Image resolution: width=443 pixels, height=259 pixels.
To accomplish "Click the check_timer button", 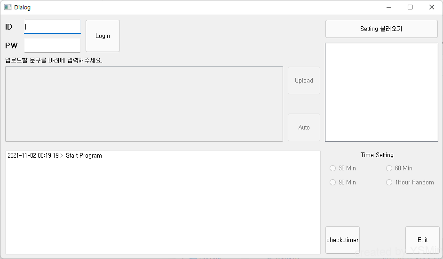I will coord(342,240).
